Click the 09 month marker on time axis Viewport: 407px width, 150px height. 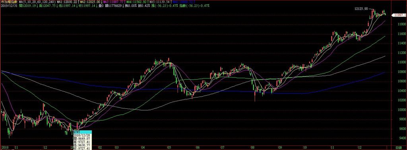280,147
